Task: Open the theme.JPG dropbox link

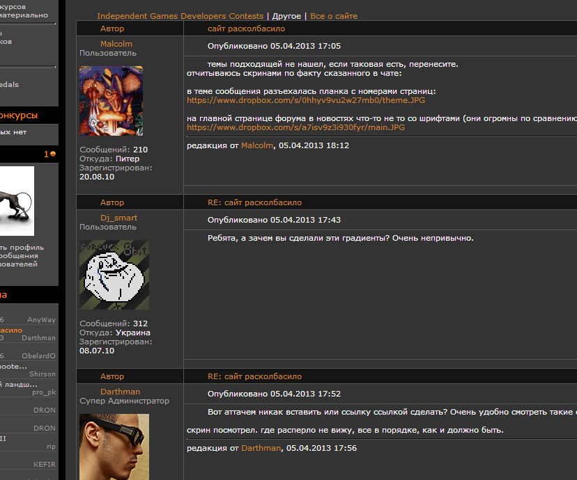Action: tap(306, 100)
